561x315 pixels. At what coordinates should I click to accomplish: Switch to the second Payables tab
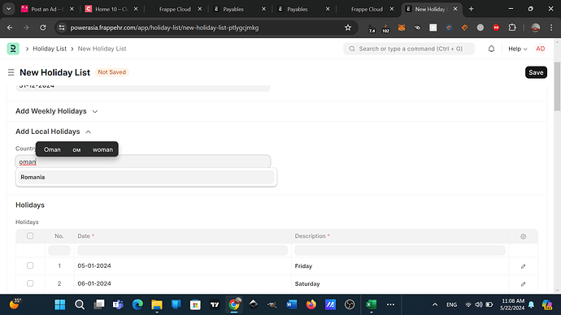302,9
